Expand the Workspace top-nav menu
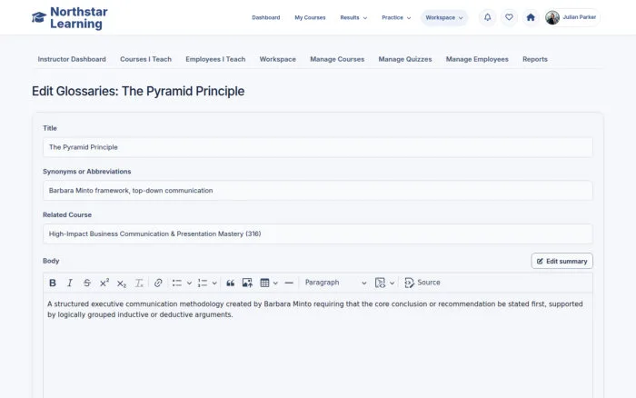Screen dimensions: 636x398 [x=444, y=18]
